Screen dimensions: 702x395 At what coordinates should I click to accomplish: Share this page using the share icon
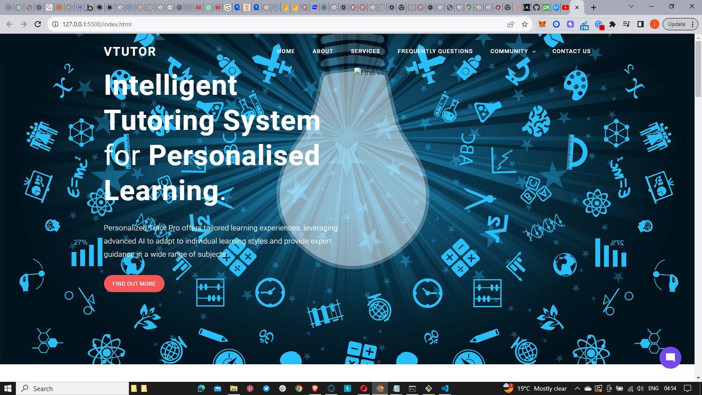511,24
